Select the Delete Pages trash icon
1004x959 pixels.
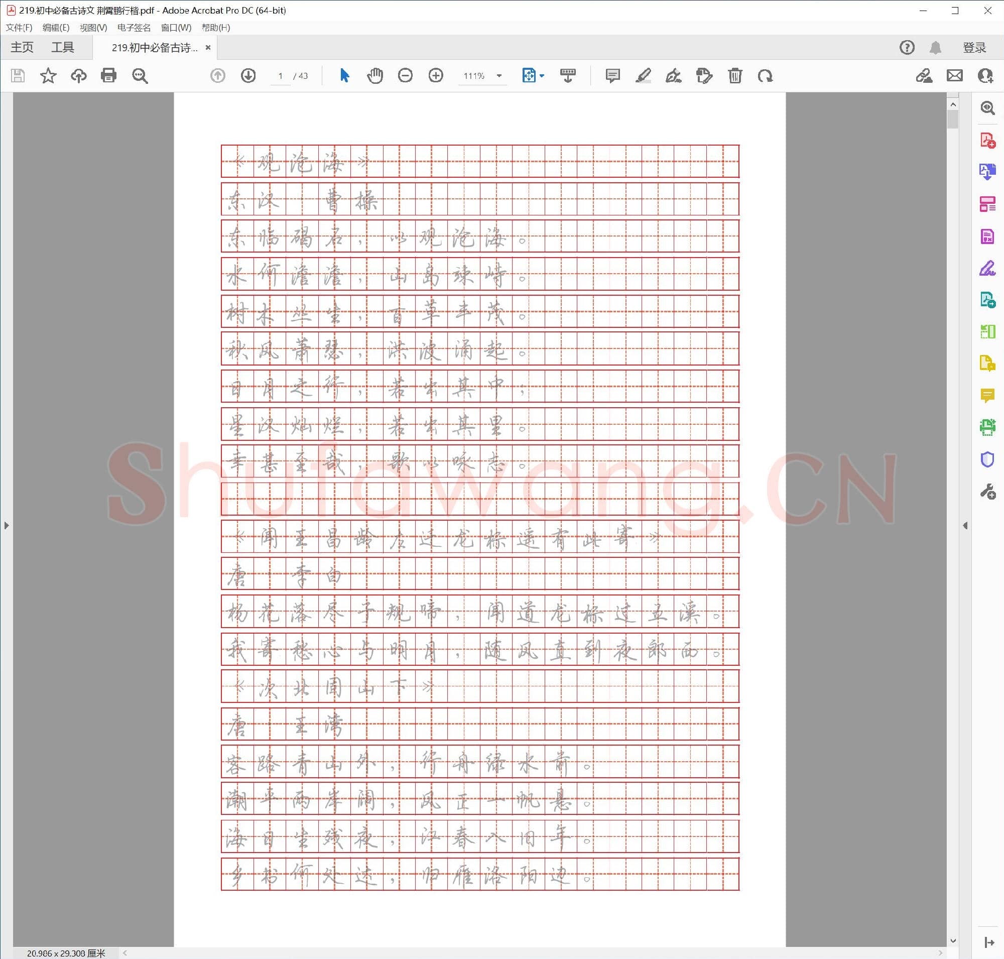735,76
